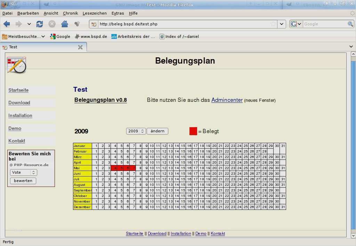Viewport: 356px width, 246px height.
Task: Click the red Belegt color square
Action: 193,131
